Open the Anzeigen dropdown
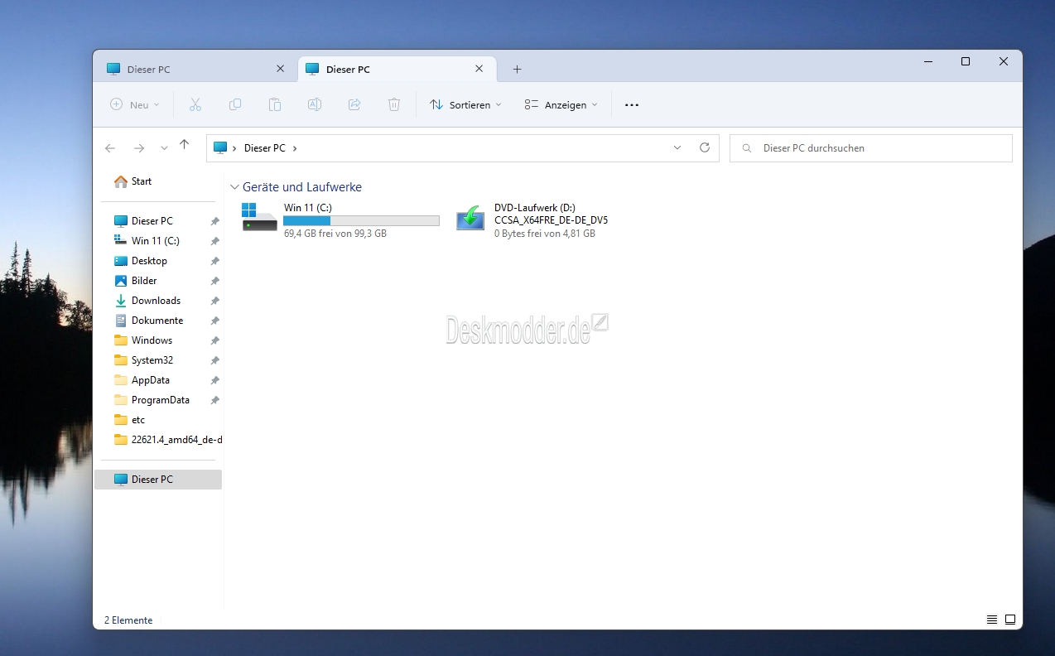 (x=561, y=104)
